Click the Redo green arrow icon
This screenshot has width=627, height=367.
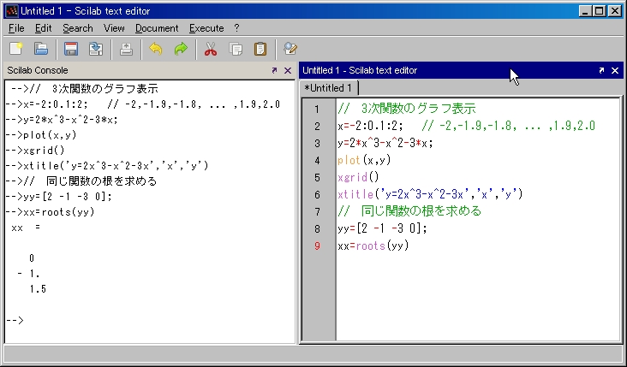[181, 49]
